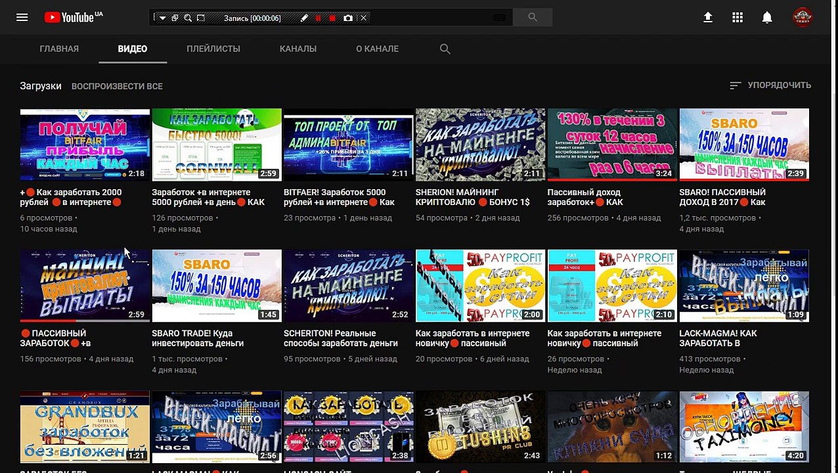Search this channel with the magnifier icon
The image size is (838, 473).
tap(445, 49)
